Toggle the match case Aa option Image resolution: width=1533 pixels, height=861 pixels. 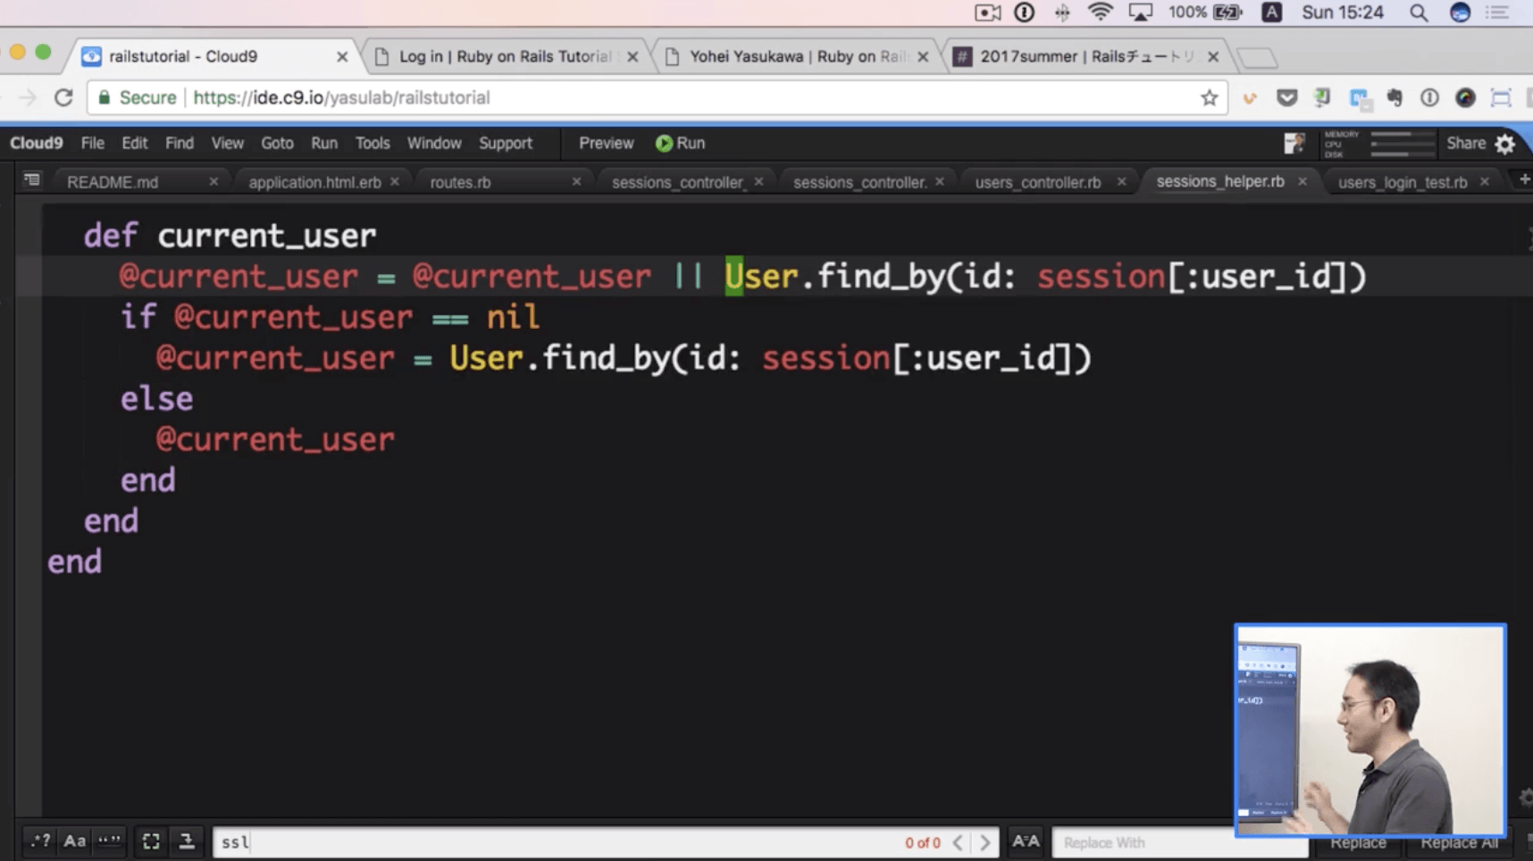(75, 841)
